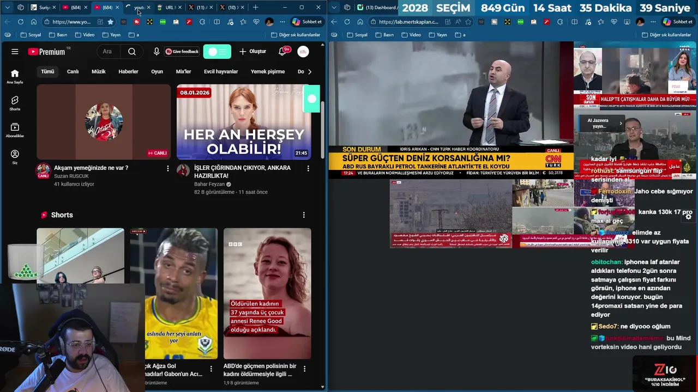Open options for ABD'de göçmen polisinin short
Viewport: 698px width, 392px height.
tap(304, 369)
